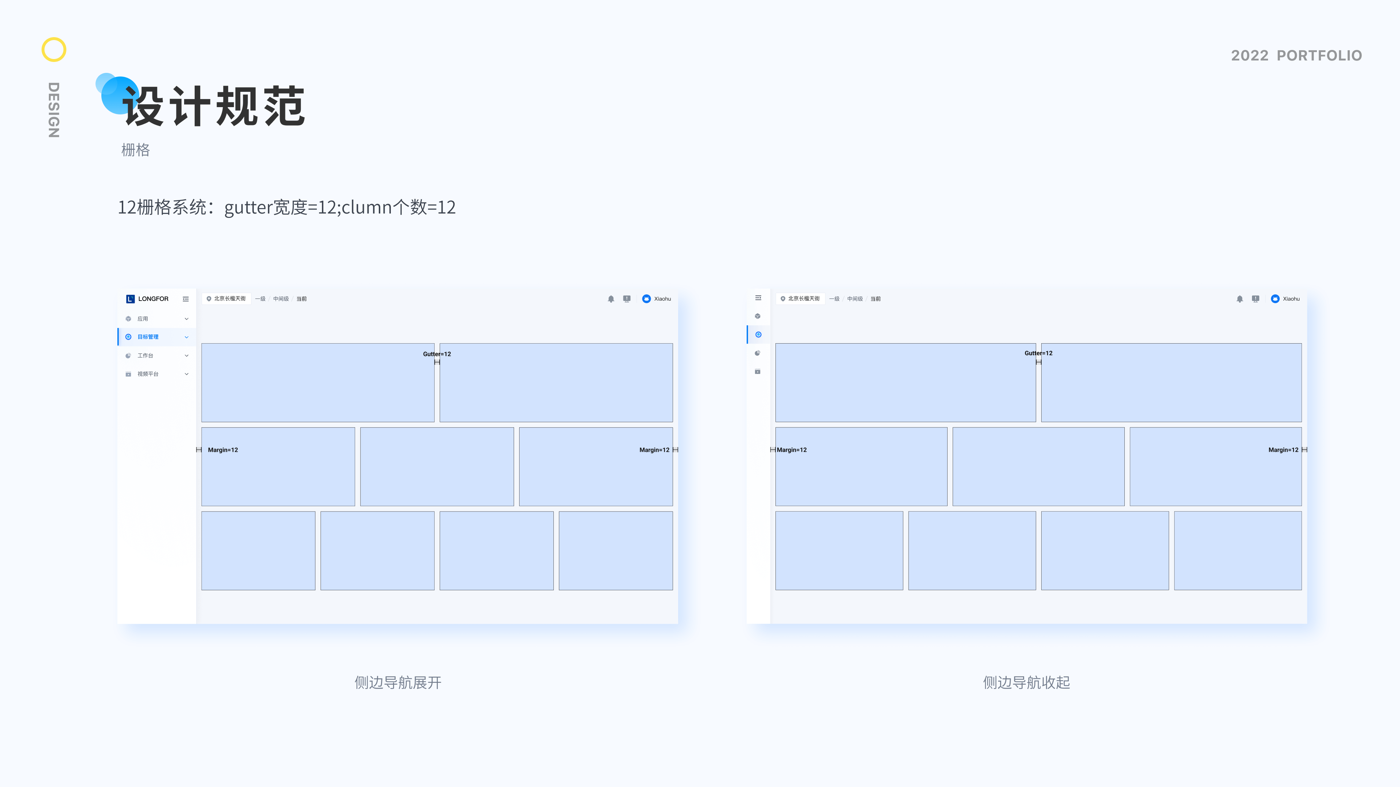Click the Gutter=12 label in right mockup
The width and height of the screenshot is (1400, 787).
1039,353
